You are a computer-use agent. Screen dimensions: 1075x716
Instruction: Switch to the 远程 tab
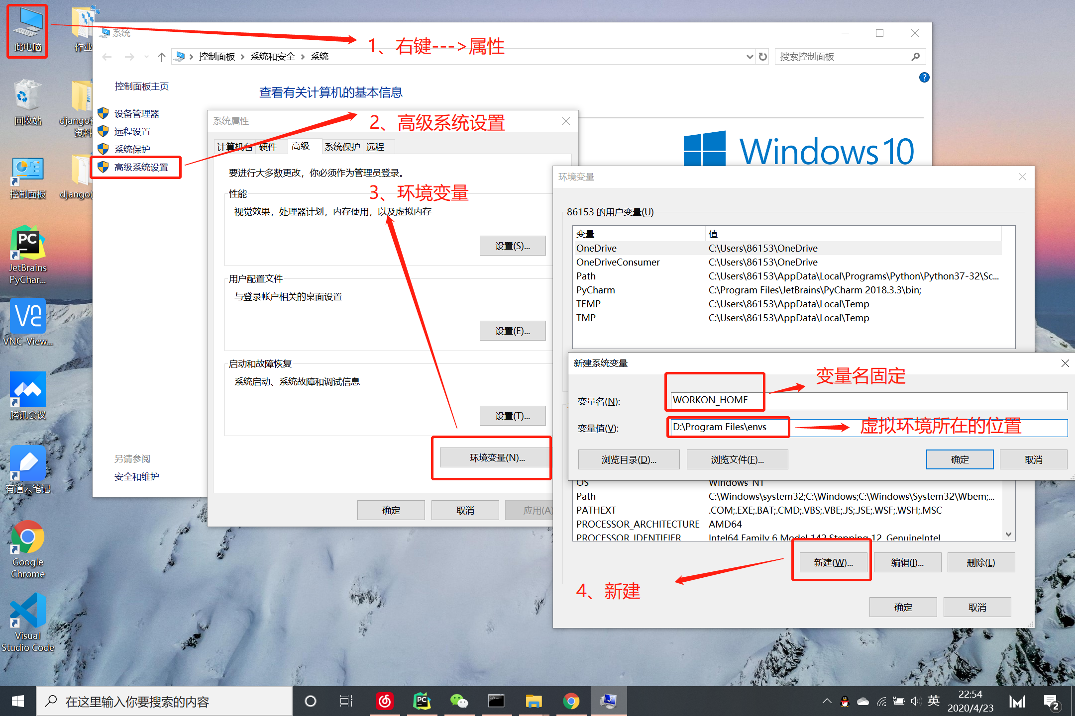[x=375, y=147]
